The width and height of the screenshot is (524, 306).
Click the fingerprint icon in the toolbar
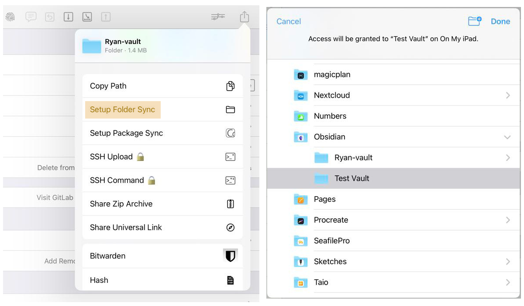pos(10,17)
